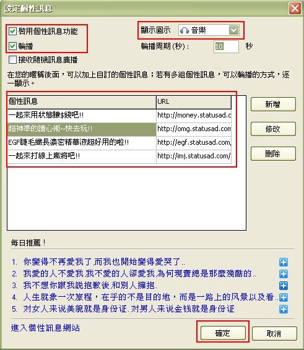Click the http://egf.statusad.com URL cell
Viewport: 304px width, 350px height.
[194, 143]
